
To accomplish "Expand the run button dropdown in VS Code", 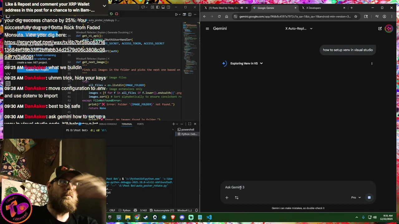I will [180, 14].
